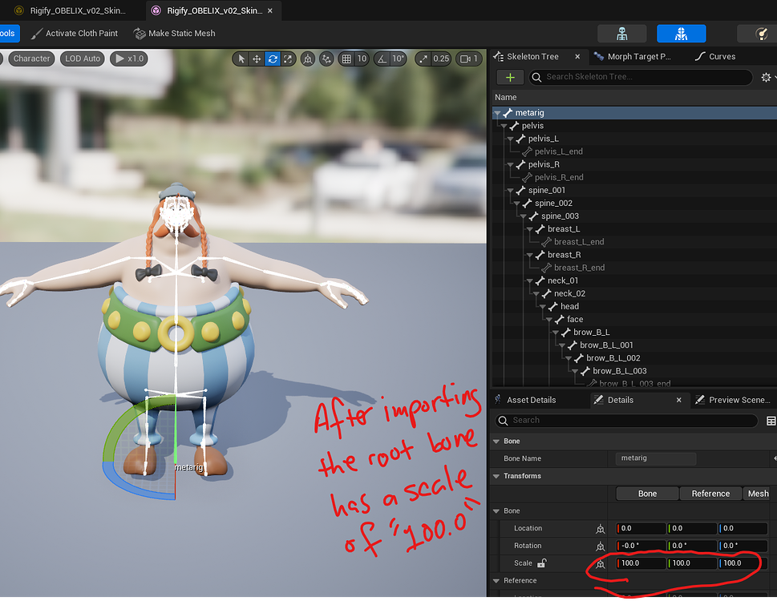Click the Details Search field
The image size is (777, 601).
pos(627,421)
